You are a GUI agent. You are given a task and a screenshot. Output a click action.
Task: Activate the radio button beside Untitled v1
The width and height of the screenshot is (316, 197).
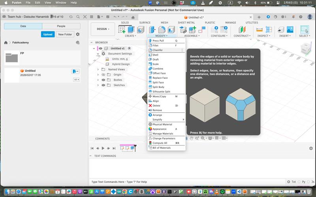[x=130, y=48]
